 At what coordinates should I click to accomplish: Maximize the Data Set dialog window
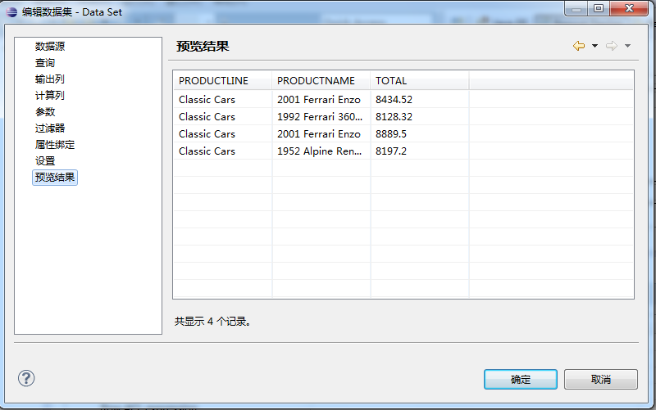(x=599, y=8)
